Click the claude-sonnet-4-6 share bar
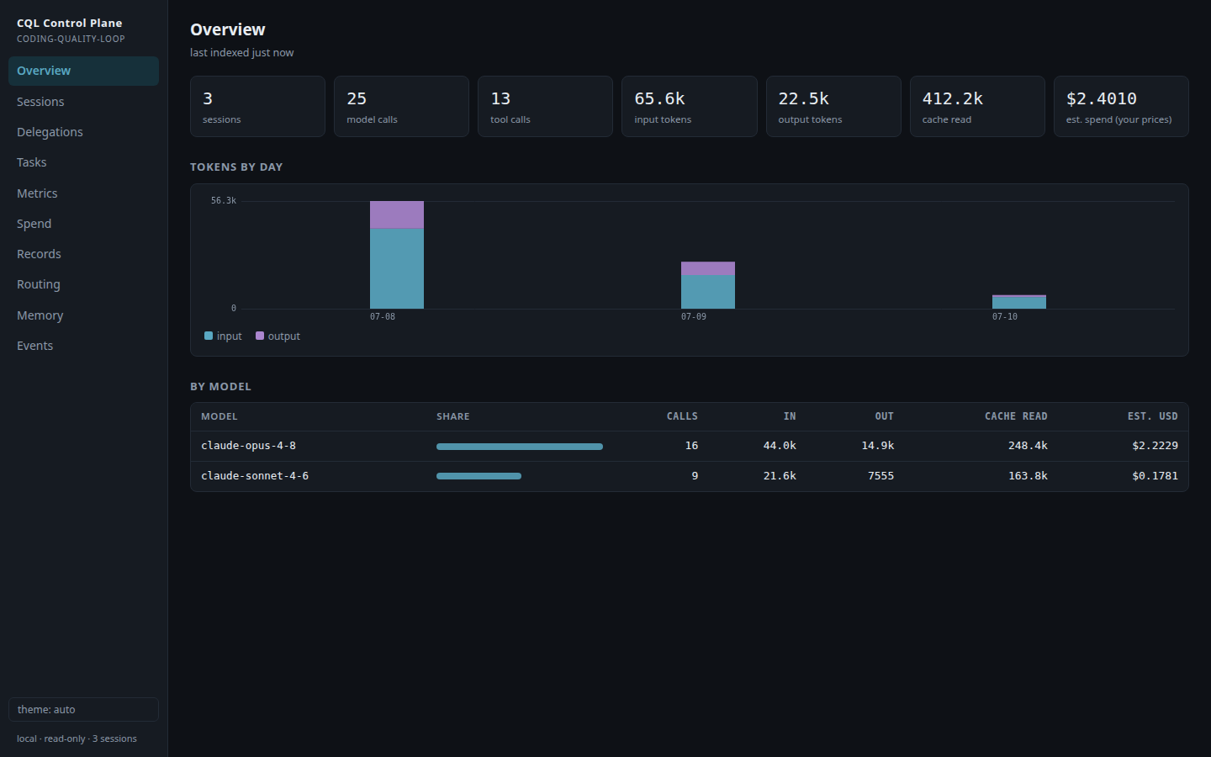The width and height of the screenshot is (1211, 757). tap(479, 476)
